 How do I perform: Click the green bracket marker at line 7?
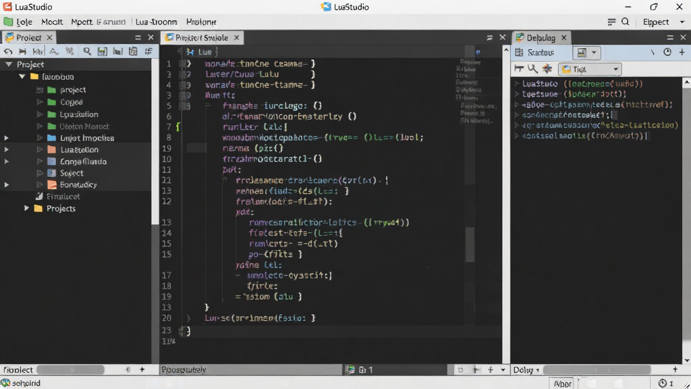pos(178,127)
